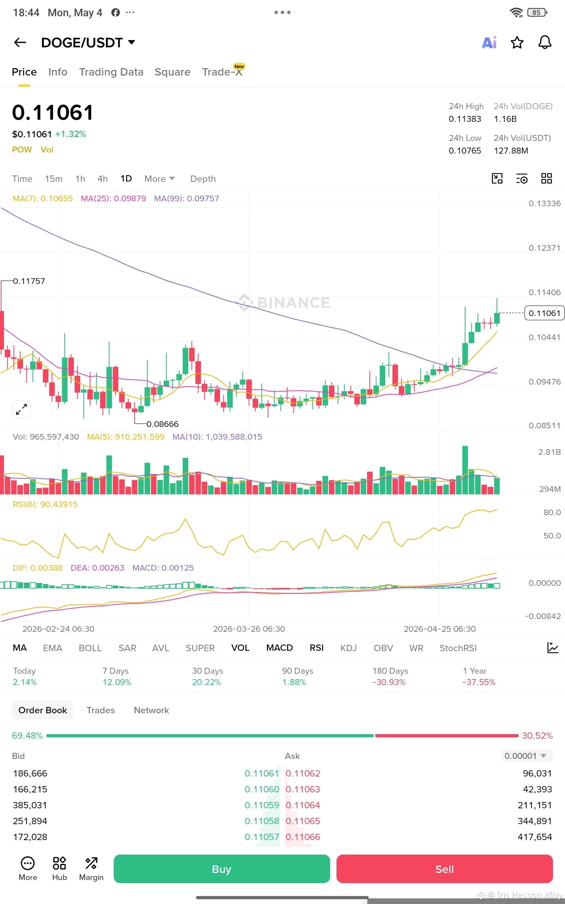Image resolution: width=565 pixels, height=904 pixels.
Task: Toggle the StochRSI indicator
Action: 458,648
